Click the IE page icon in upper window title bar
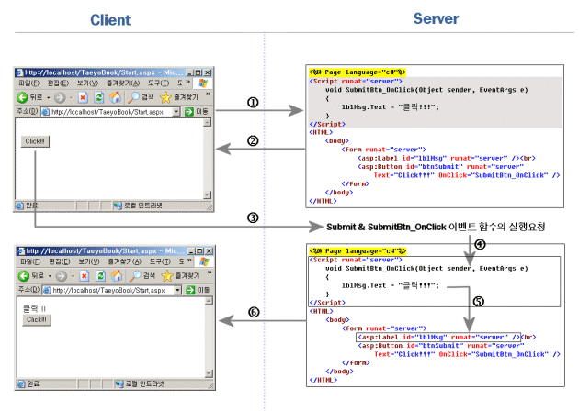The image size is (579, 411). point(20,72)
